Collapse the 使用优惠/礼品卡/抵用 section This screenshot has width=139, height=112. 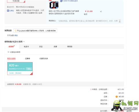point(24,42)
